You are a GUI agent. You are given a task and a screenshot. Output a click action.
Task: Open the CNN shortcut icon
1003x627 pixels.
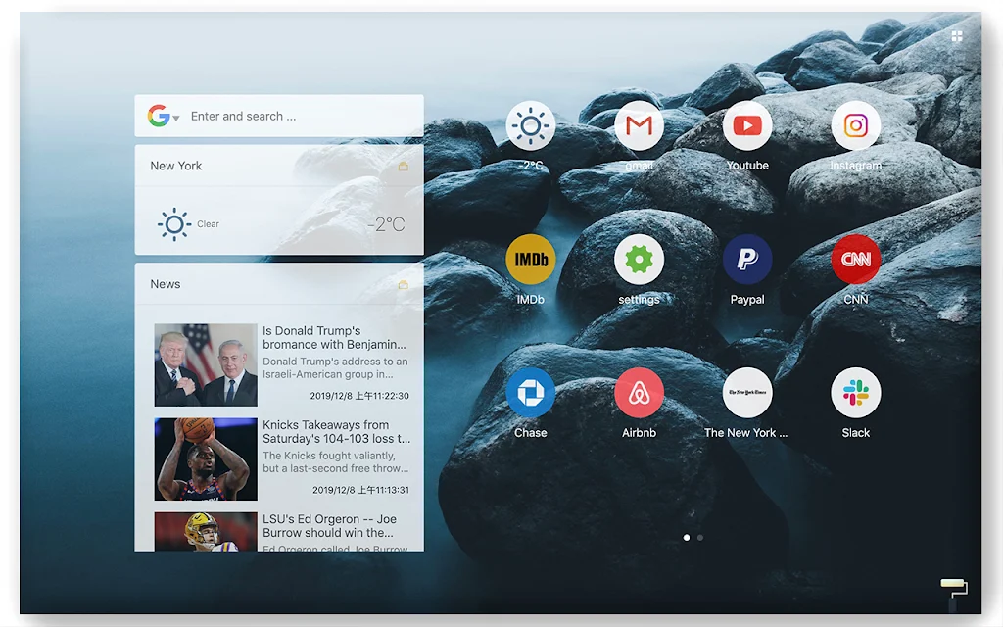(856, 259)
